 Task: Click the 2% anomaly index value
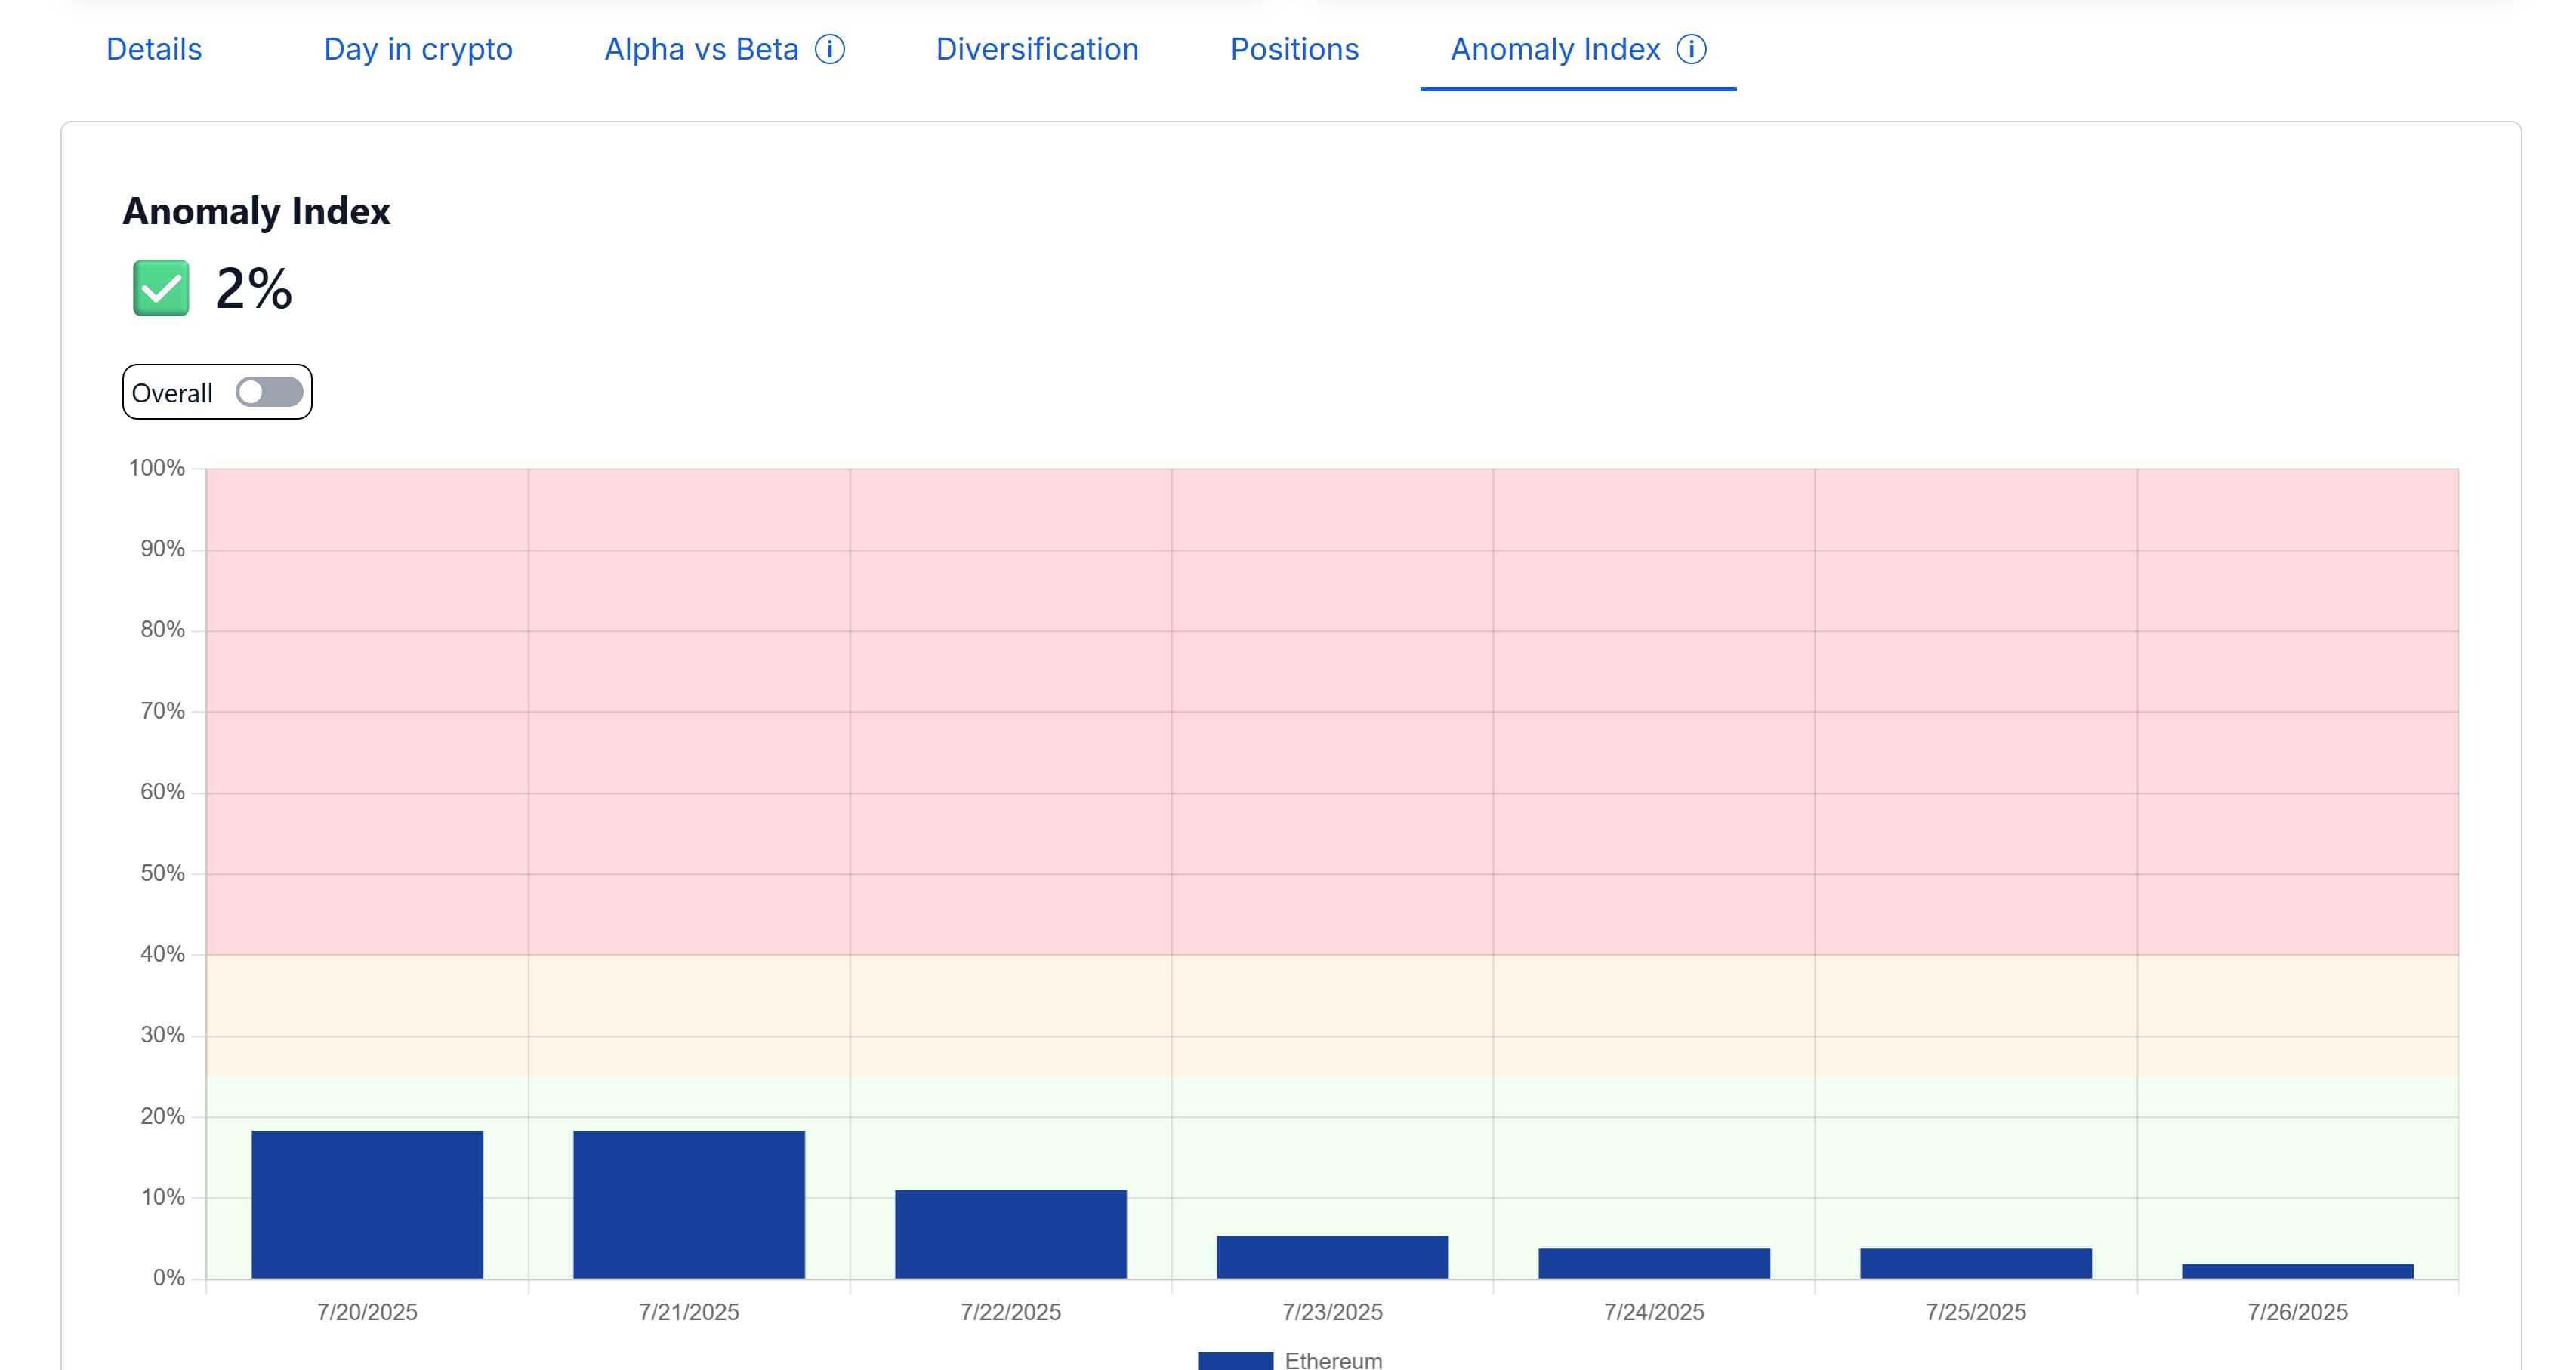point(254,289)
